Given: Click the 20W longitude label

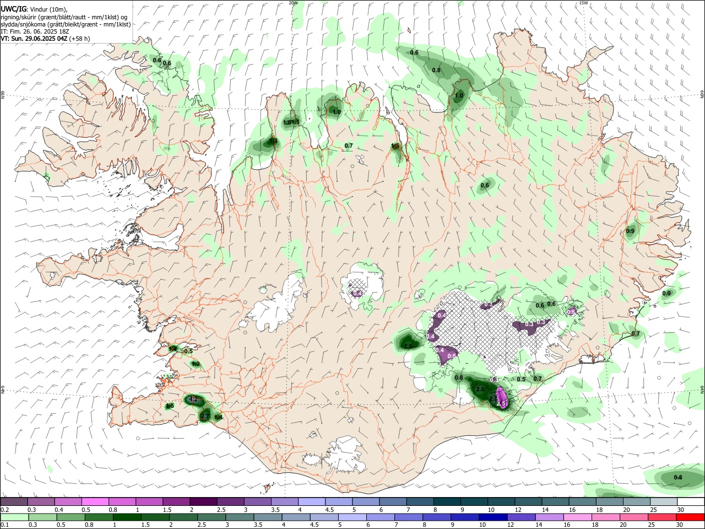Looking at the screenshot, I should [x=293, y=3].
